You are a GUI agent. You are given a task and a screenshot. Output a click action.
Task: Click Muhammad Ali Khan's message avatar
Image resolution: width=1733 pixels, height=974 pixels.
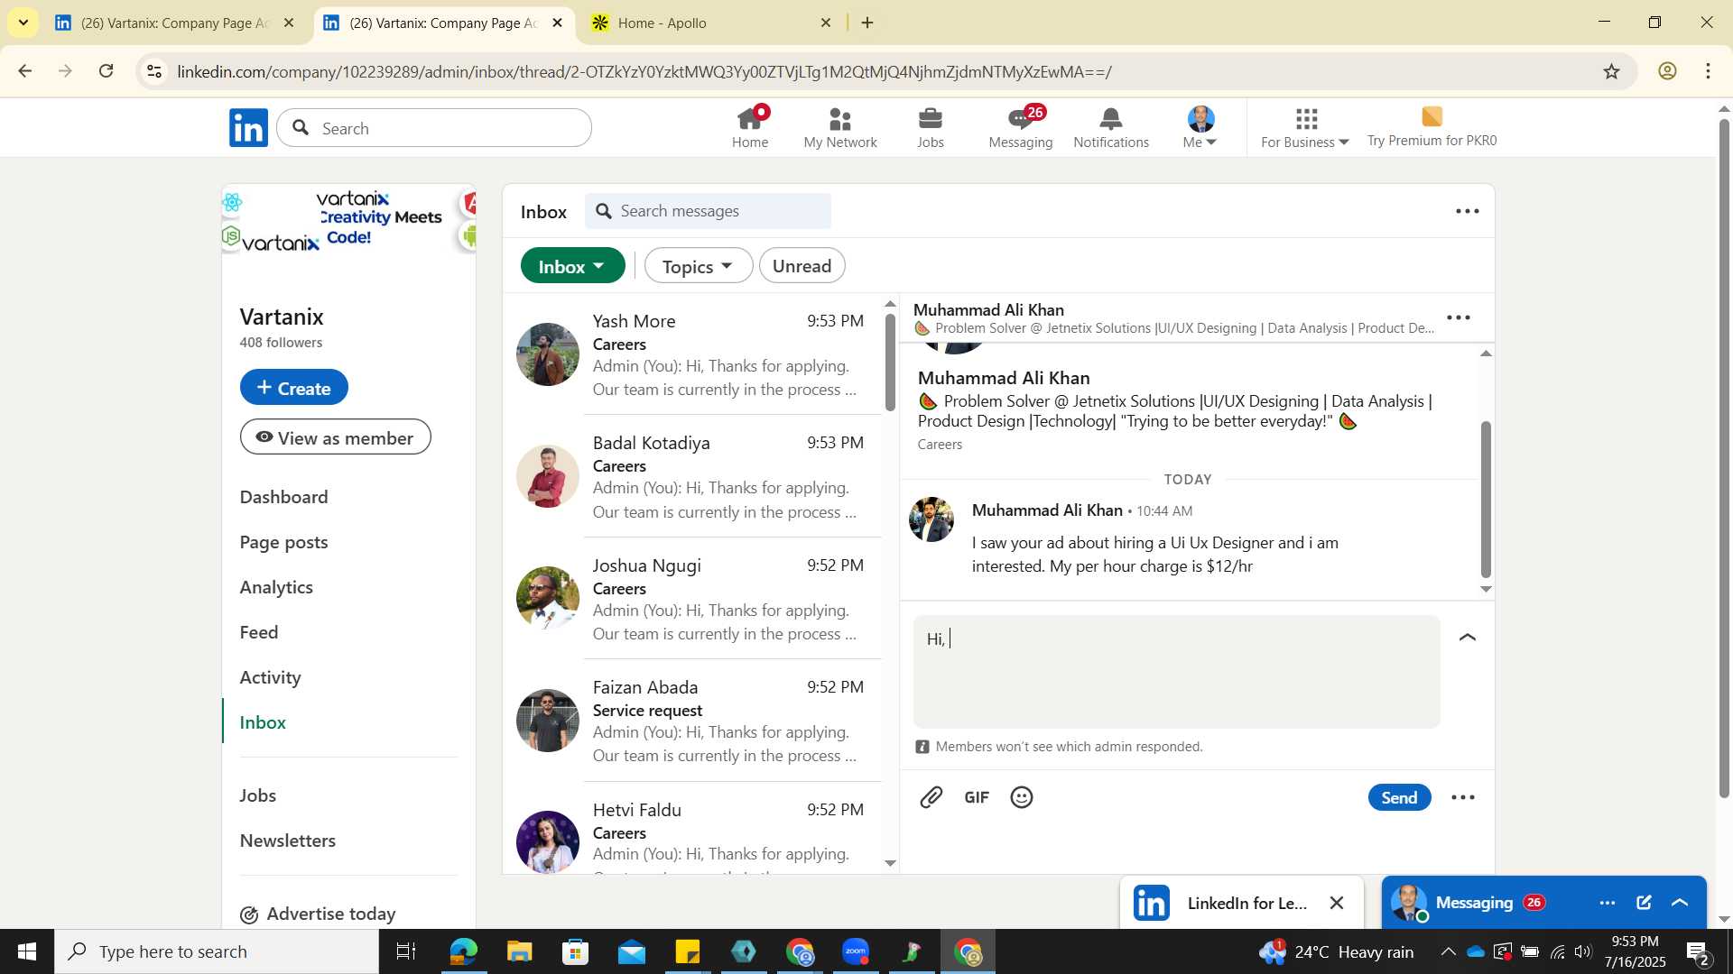point(931,519)
